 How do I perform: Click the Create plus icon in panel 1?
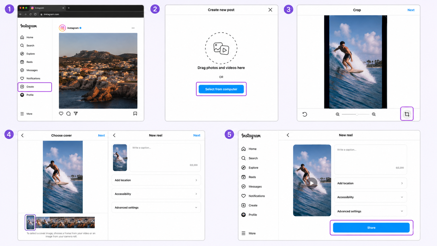(x=22, y=87)
